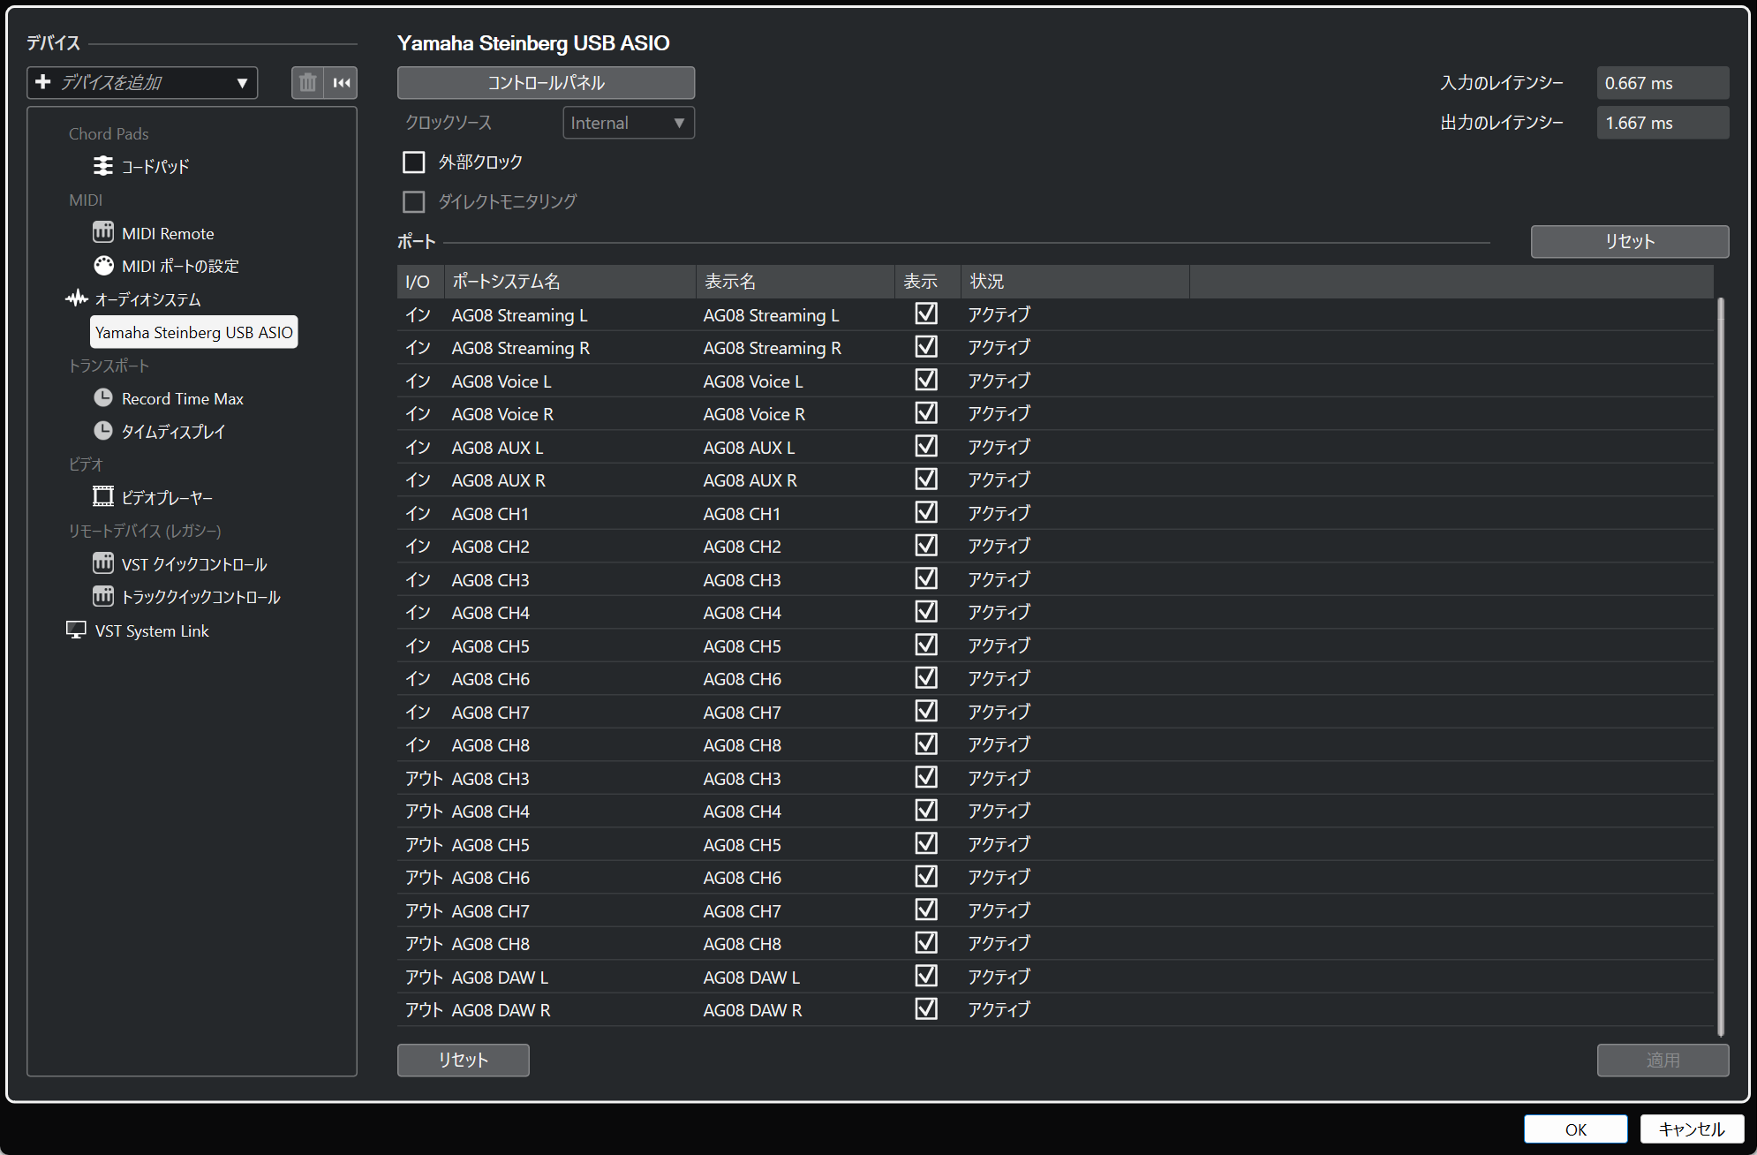Click the 適用 apply button
Viewport: 1757px width, 1155px height.
coord(1663,1060)
